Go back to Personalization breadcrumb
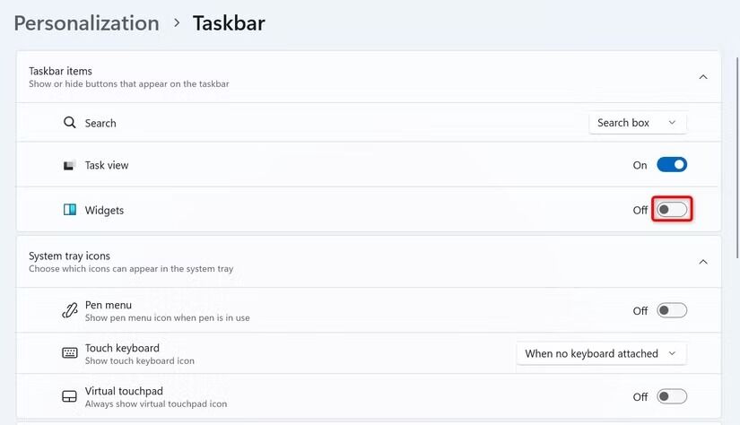 pos(86,23)
